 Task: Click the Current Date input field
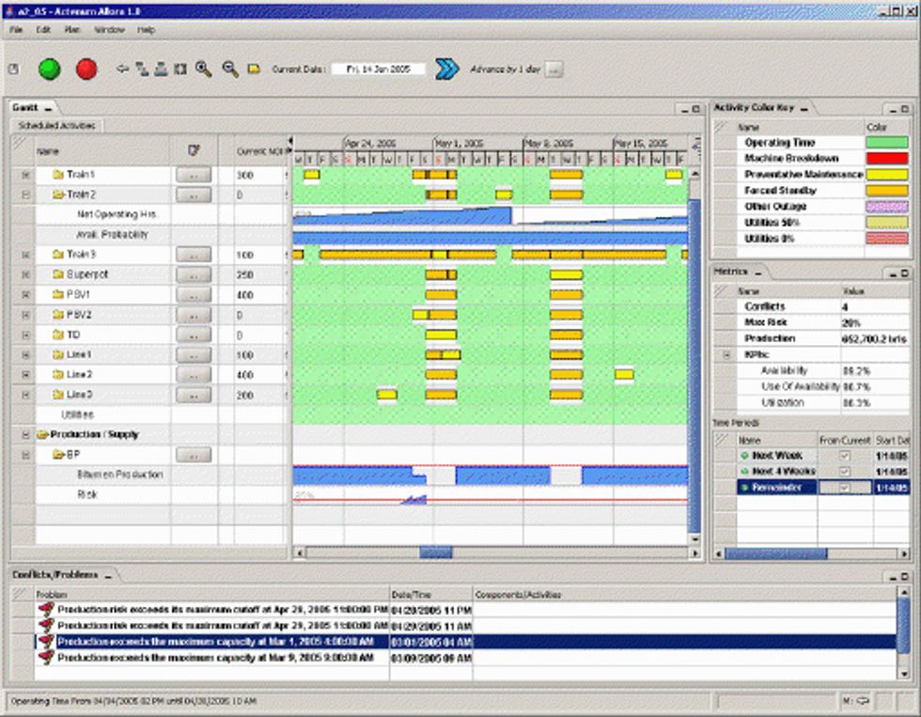(x=378, y=69)
